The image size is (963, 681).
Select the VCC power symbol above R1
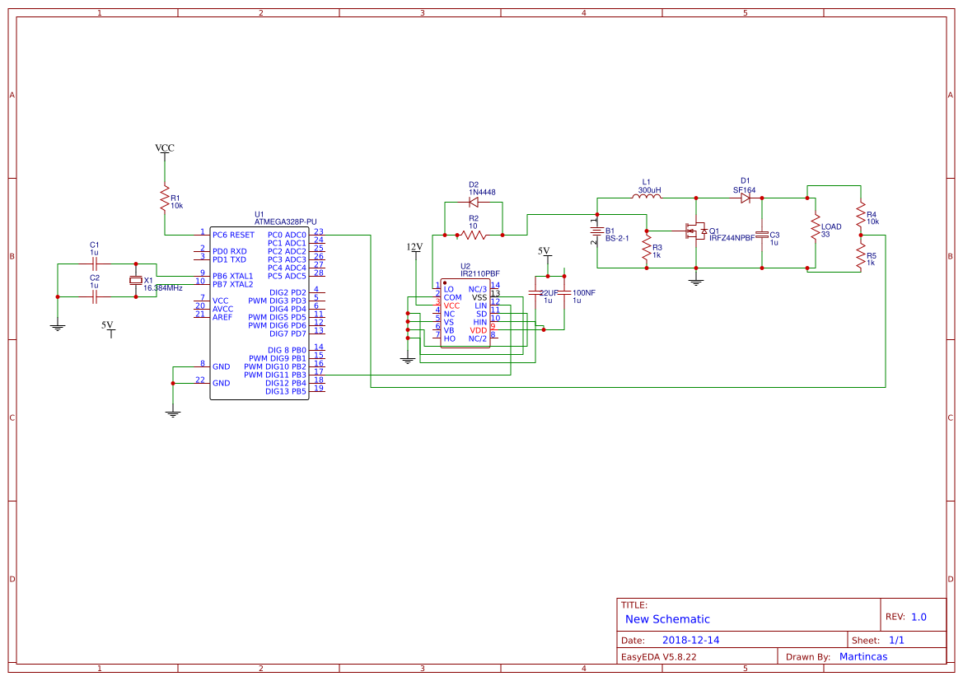165,149
